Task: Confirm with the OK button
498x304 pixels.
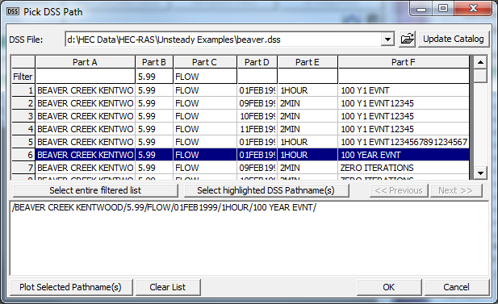Action: coord(389,287)
